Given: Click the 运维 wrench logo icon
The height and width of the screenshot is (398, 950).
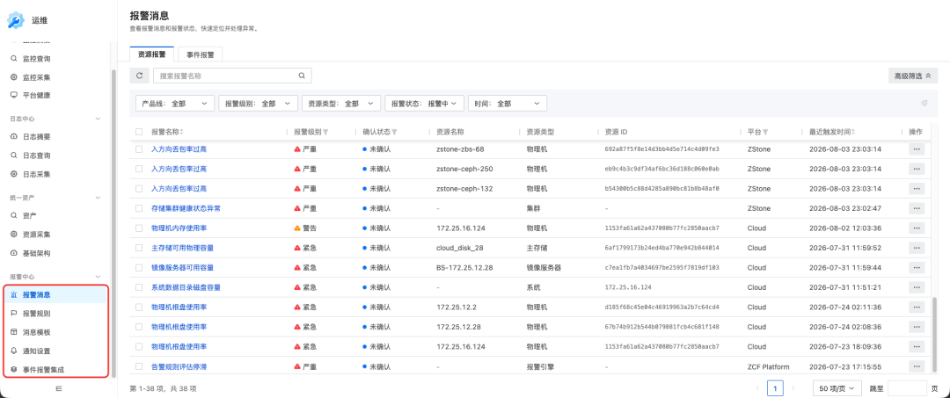Looking at the screenshot, I should tap(15, 20).
